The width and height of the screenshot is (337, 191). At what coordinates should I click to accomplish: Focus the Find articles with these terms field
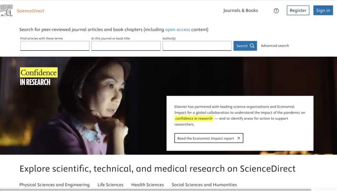[x=55, y=46]
